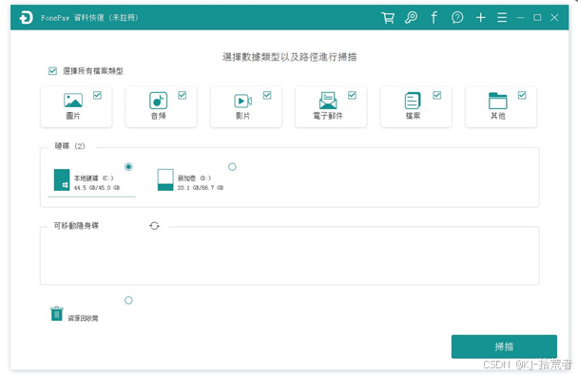
Task: Click the 20.1 GB/66.7 GB size text
Action: [x=201, y=188]
